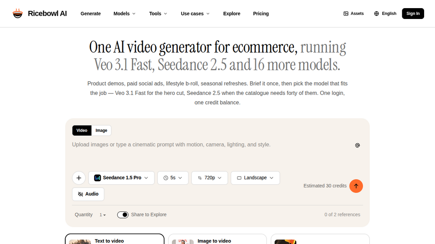Select the Video tab

(x=82, y=131)
